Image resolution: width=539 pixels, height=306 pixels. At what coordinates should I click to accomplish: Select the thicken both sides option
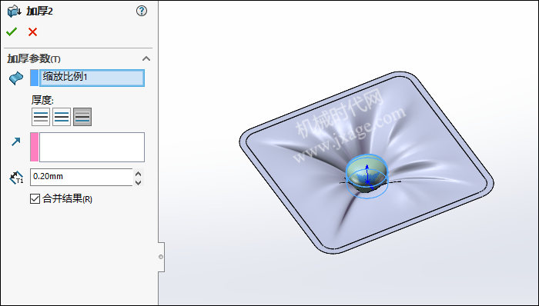(62, 117)
